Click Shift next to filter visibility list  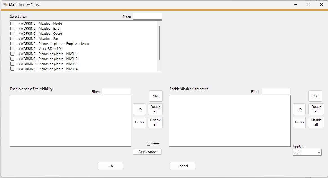pos(155,96)
